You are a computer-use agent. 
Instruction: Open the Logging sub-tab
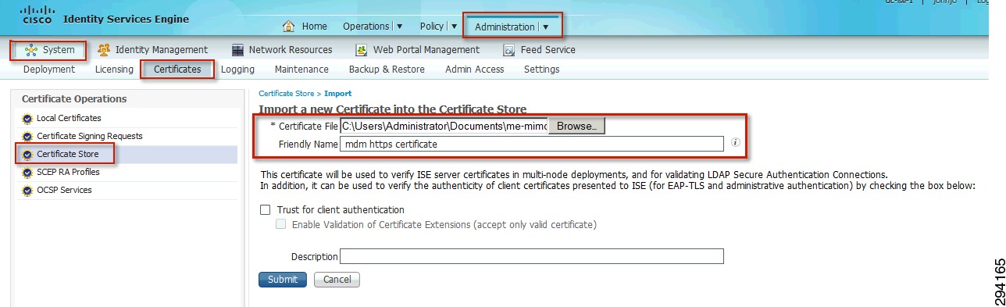237,70
